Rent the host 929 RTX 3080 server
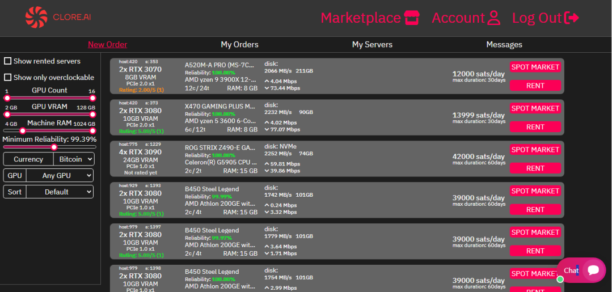Screen dimensions: 612x292 535,210
